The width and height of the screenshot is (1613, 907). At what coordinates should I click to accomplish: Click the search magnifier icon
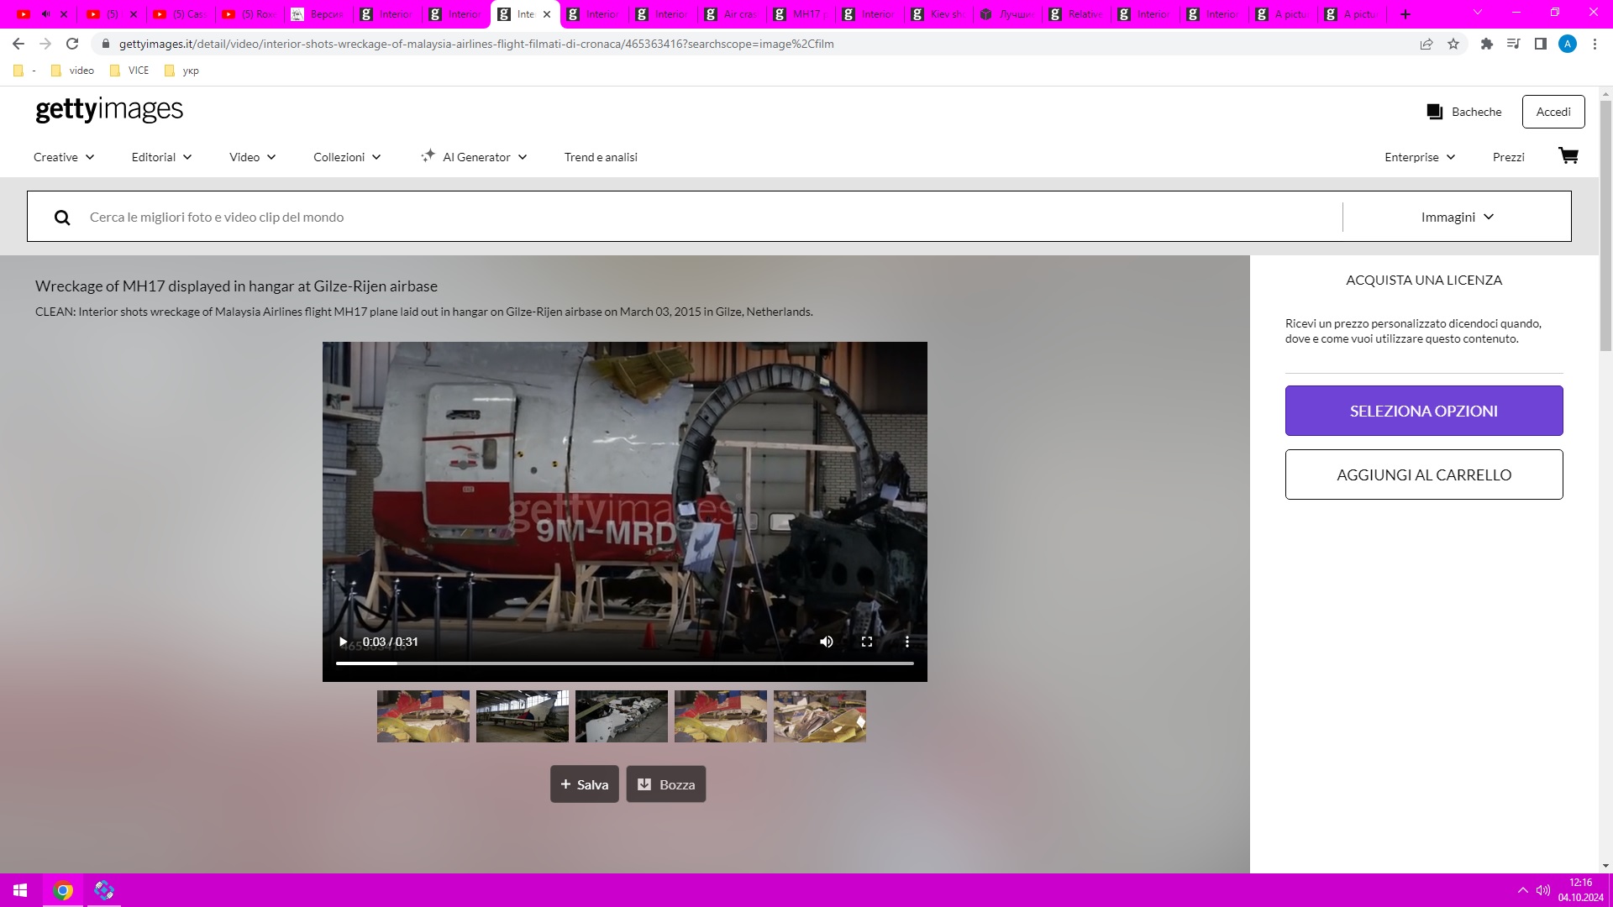pyautogui.click(x=62, y=218)
